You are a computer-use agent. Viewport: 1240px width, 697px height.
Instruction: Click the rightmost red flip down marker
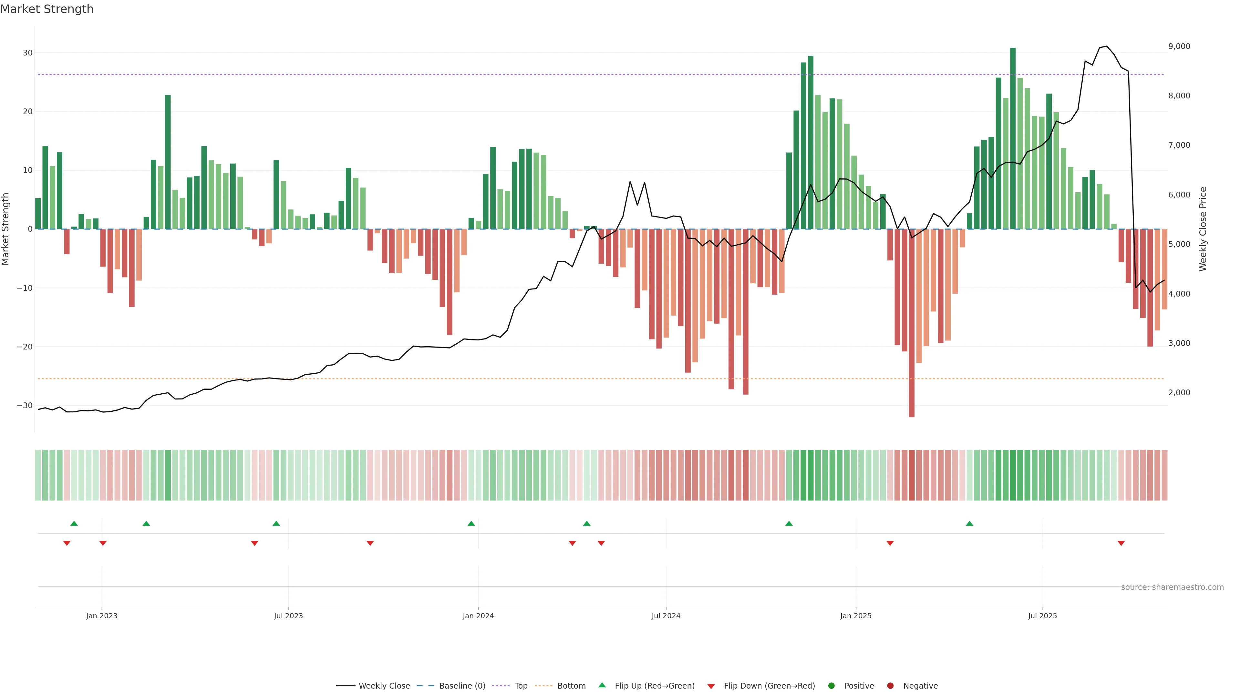pos(1121,543)
